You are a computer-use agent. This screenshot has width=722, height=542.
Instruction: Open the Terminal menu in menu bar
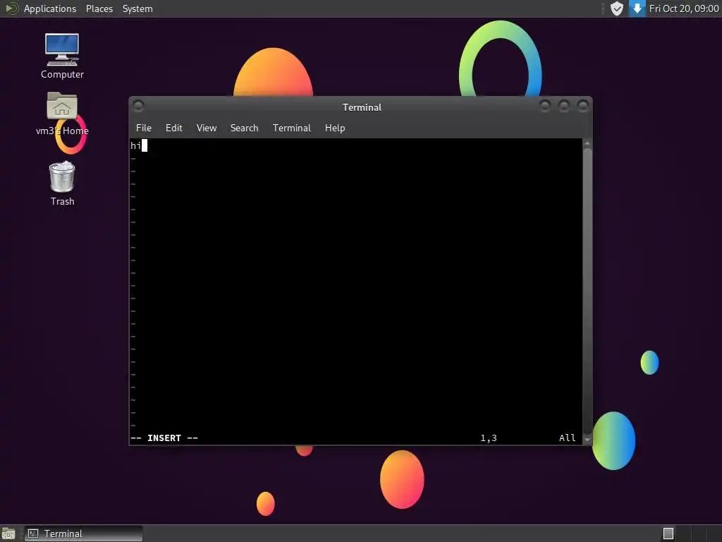[291, 128]
